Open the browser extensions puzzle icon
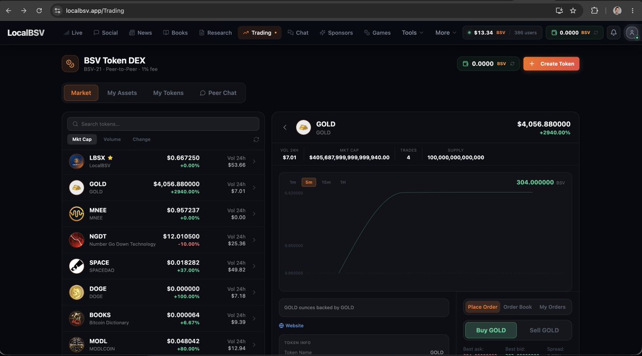The width and height of the screenshot is (642, 356). (x=594, y=10)
